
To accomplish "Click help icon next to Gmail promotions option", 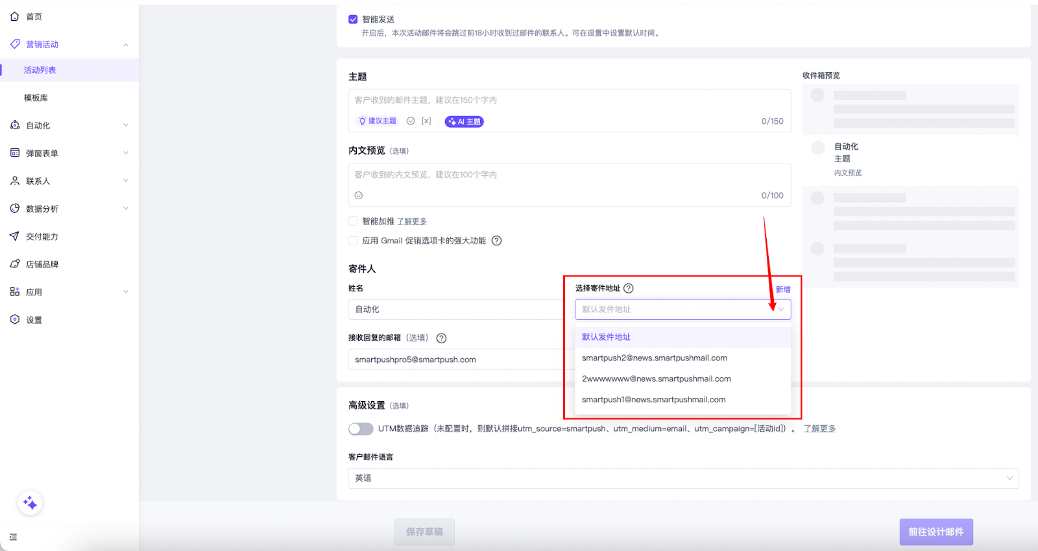I will pos(497,241).
